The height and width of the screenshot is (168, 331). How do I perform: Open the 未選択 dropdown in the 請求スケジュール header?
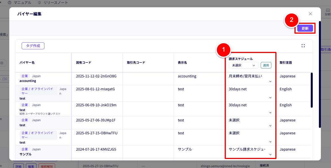[x=244, y=65]
